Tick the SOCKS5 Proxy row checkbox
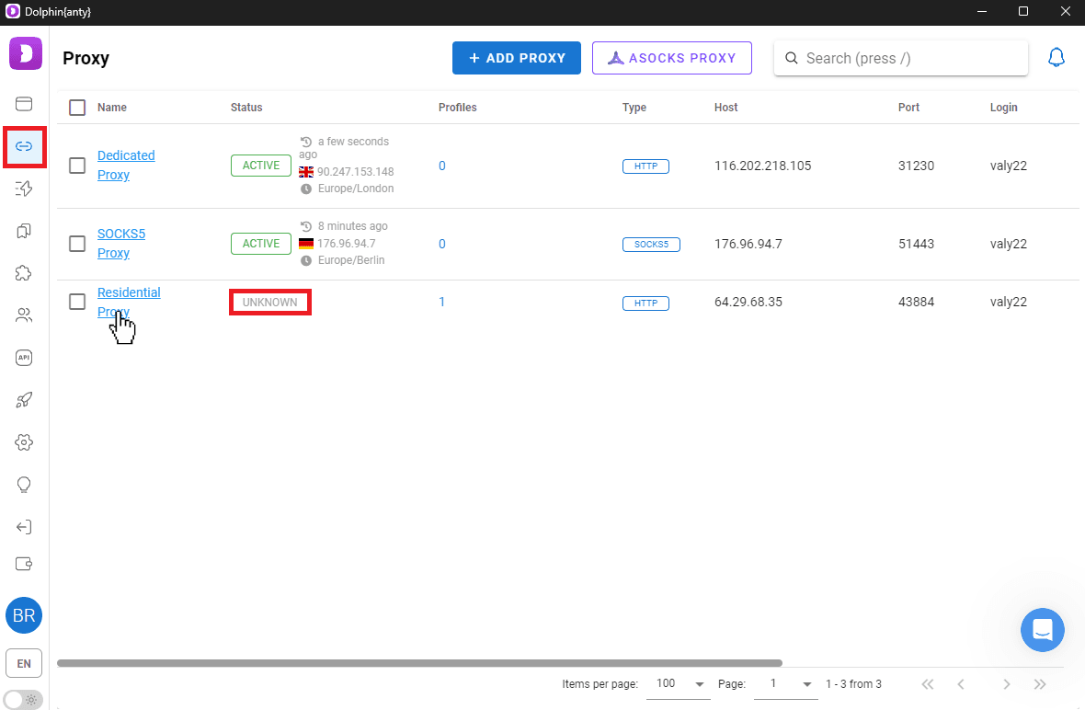This screenshot has height=710, width=1085. [77, 244]
